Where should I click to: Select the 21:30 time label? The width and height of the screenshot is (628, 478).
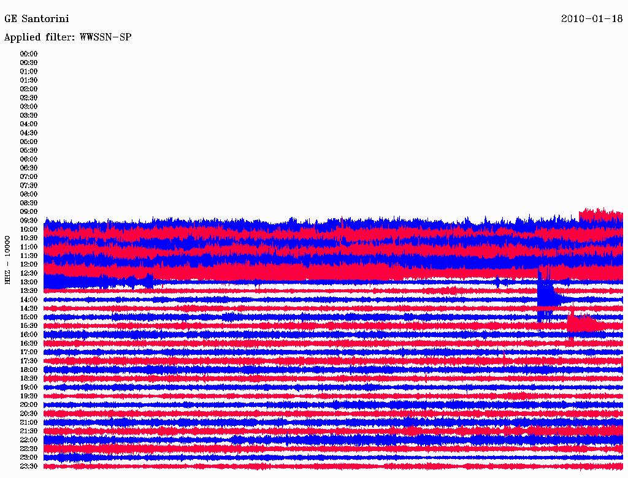coord(28,431)
